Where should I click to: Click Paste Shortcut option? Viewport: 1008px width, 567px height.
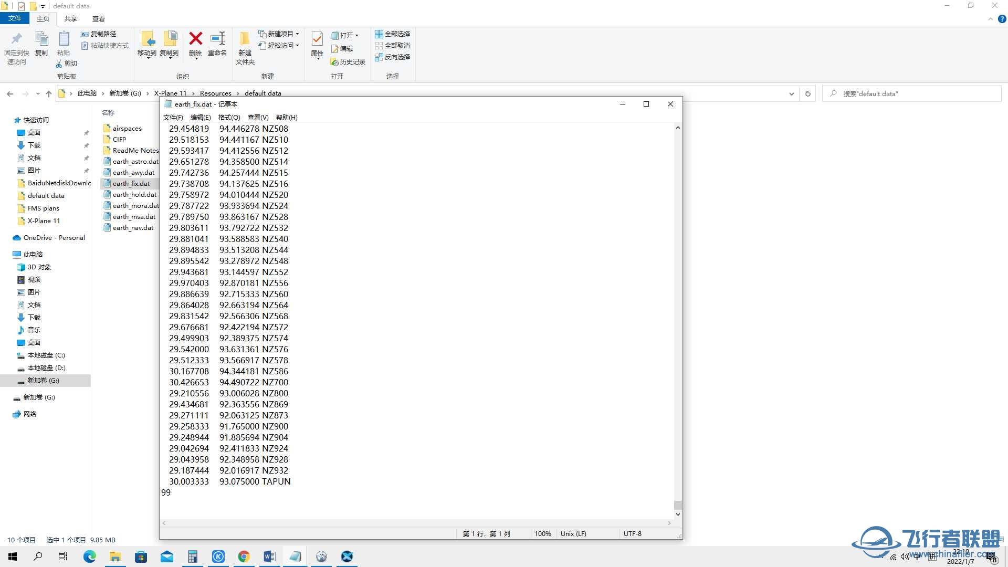pos(105,46)
